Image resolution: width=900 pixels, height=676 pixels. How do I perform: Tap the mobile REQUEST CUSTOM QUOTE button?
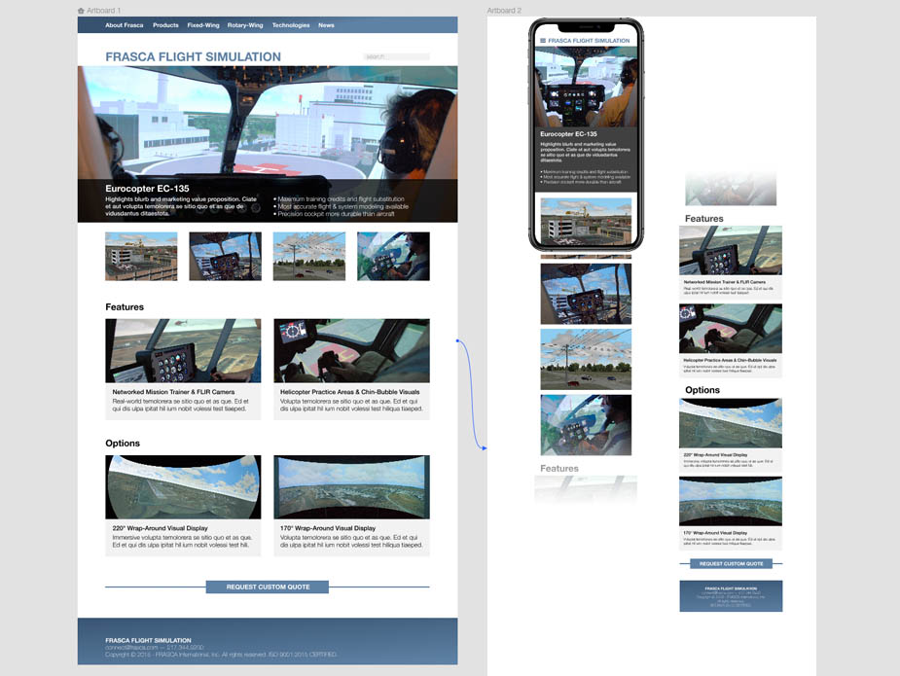coord(730,563)
